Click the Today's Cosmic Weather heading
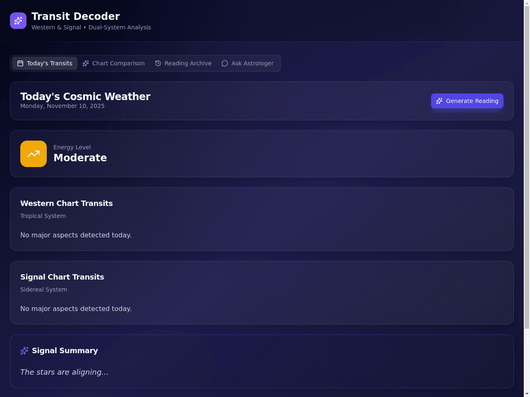Viewport: 530px width, 397px height. [85, 96]
